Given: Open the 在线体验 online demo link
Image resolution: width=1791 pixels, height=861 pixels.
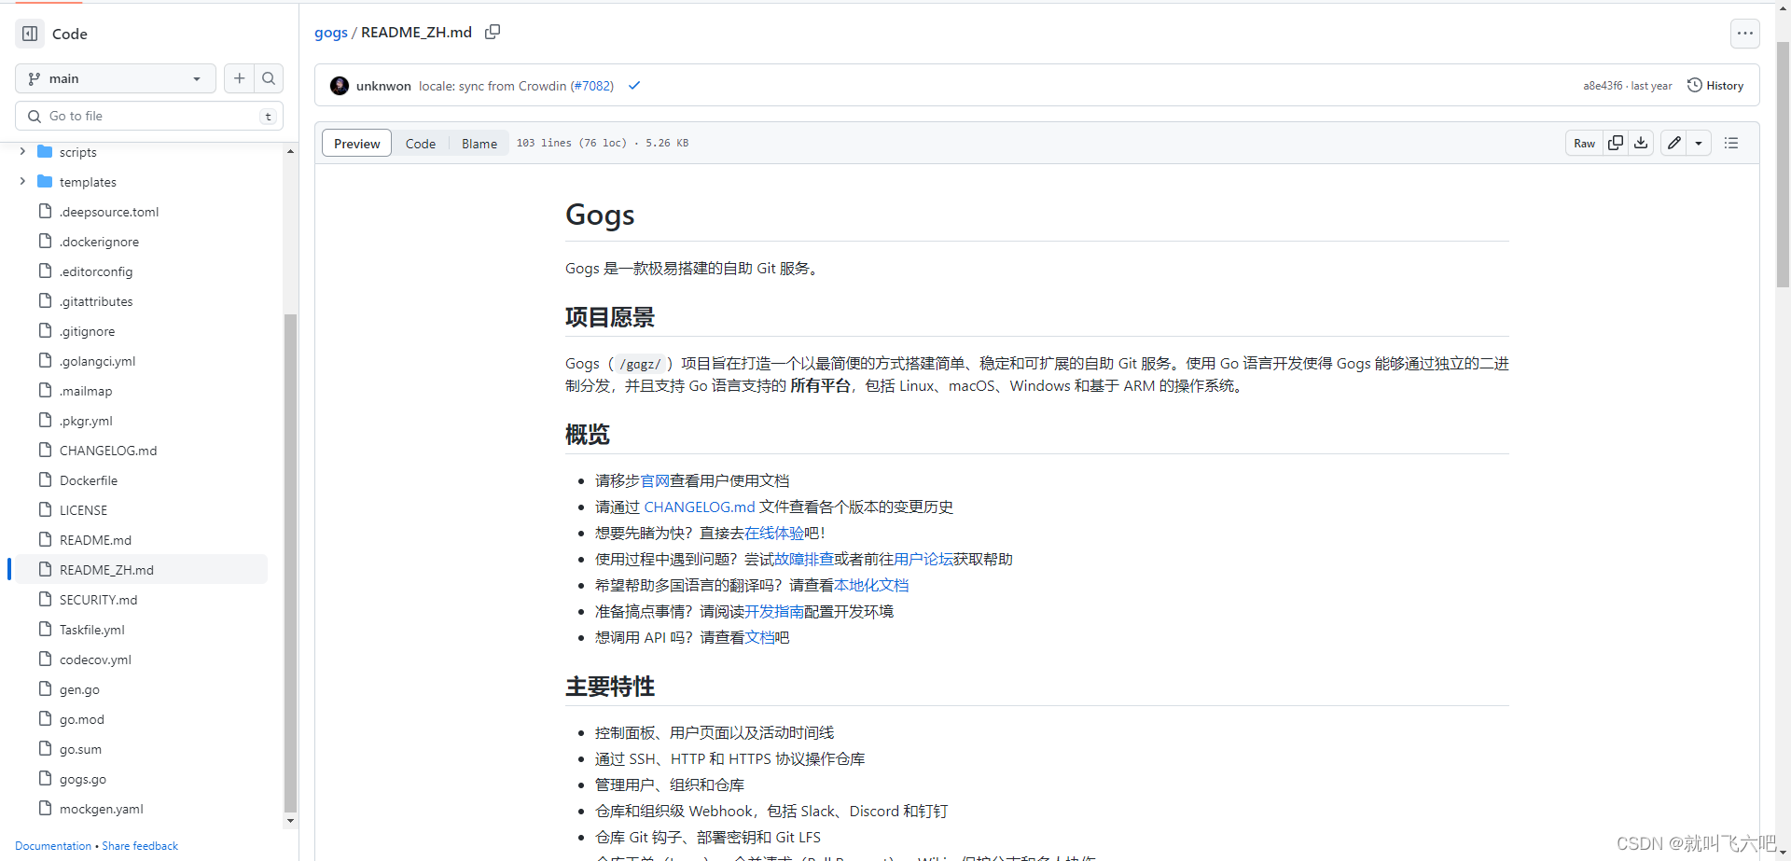Looking at the screenshot, I should click(x=774, y=533).
